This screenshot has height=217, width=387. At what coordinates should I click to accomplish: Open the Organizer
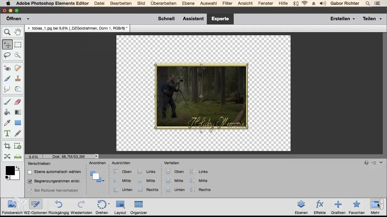138,207
